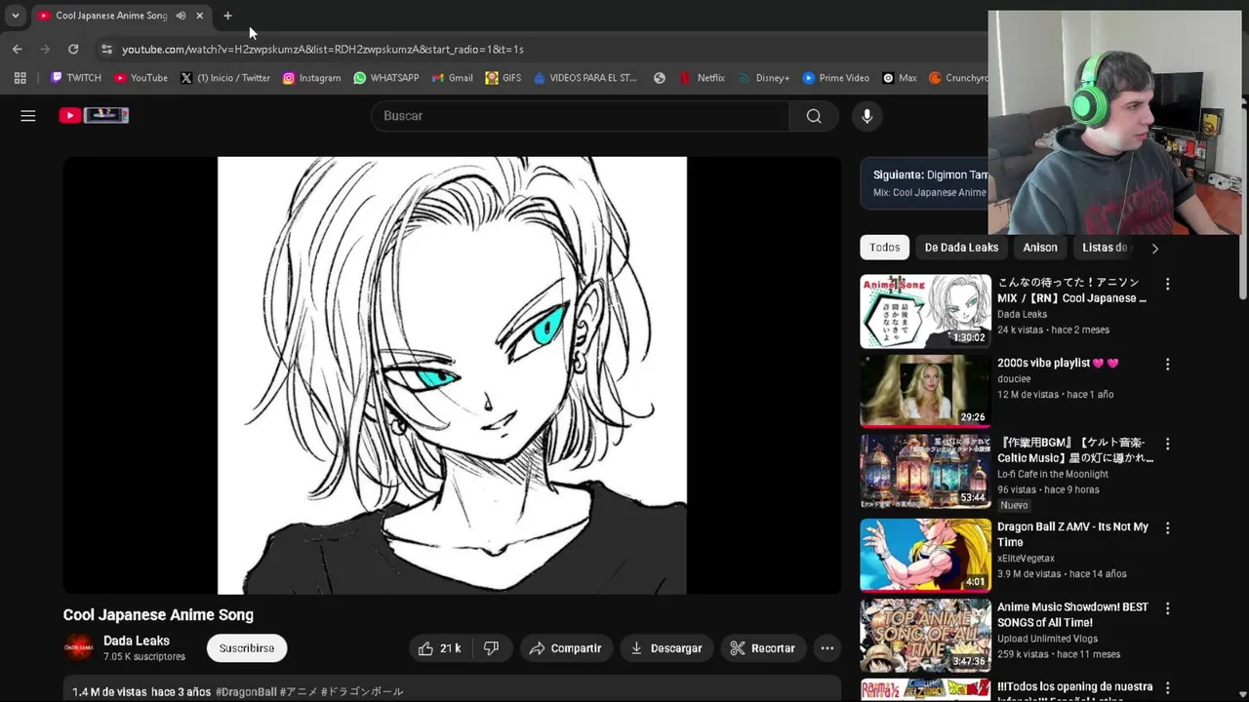Show more filter chips with right chevron
This screenshot has width=1249, height=702.
1154,249
